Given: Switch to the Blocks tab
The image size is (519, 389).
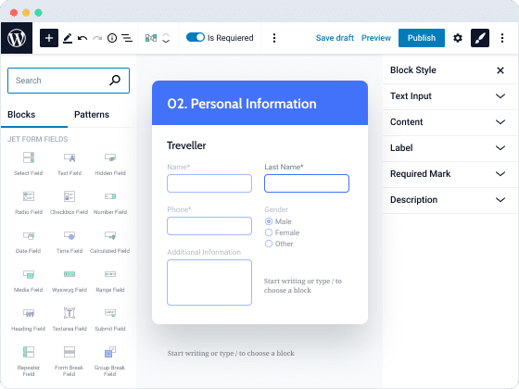Looking at the screenshot, I should point(21,115).
